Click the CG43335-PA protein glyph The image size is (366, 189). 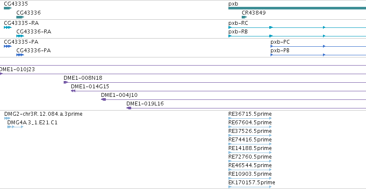(8, 46)
